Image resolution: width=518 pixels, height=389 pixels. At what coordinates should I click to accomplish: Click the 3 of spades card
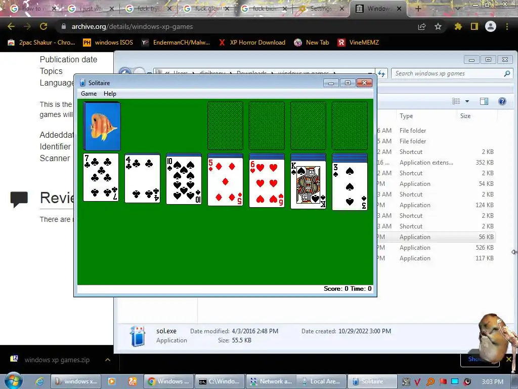(350, 186)
